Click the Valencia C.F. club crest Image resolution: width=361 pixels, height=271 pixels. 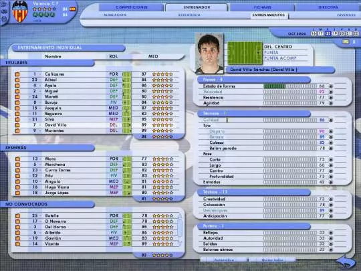(20, 11)
